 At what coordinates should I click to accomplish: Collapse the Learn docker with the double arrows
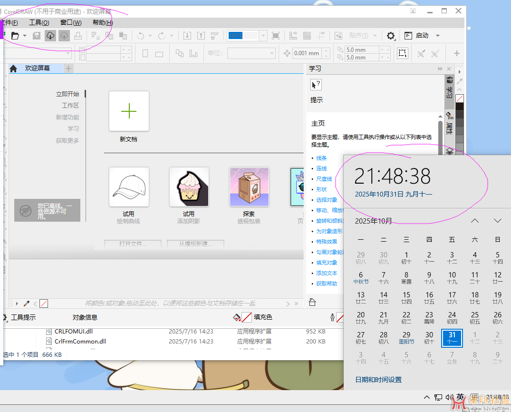click(x=440, y=69)
